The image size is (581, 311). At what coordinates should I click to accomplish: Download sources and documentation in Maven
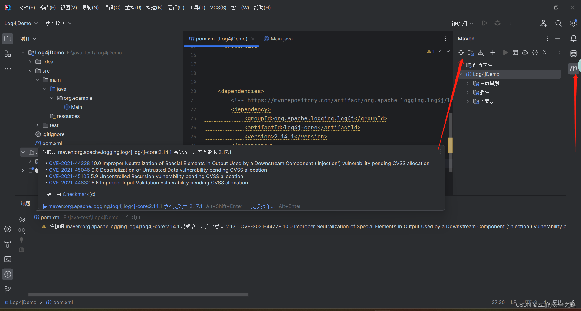coord(481,53)
